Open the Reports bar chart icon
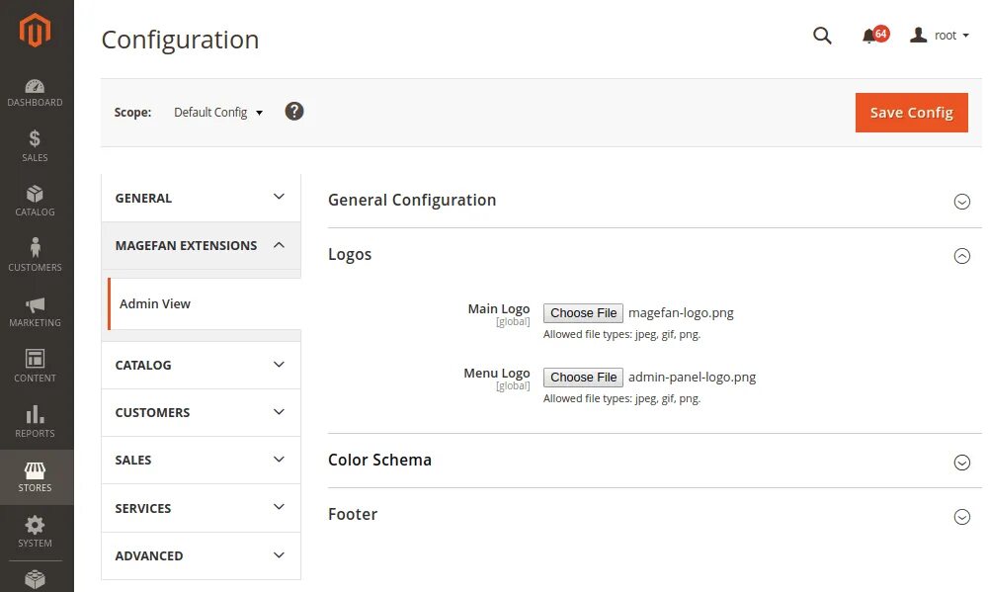988x592 pixels. click(35, 415)
